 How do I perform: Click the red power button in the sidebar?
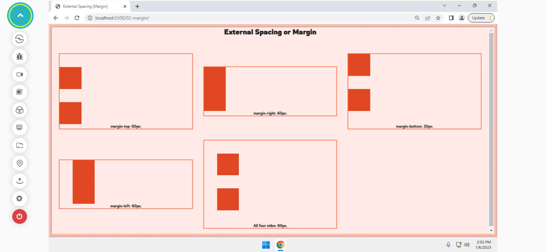pyautogui.click(x=19, y=217)
